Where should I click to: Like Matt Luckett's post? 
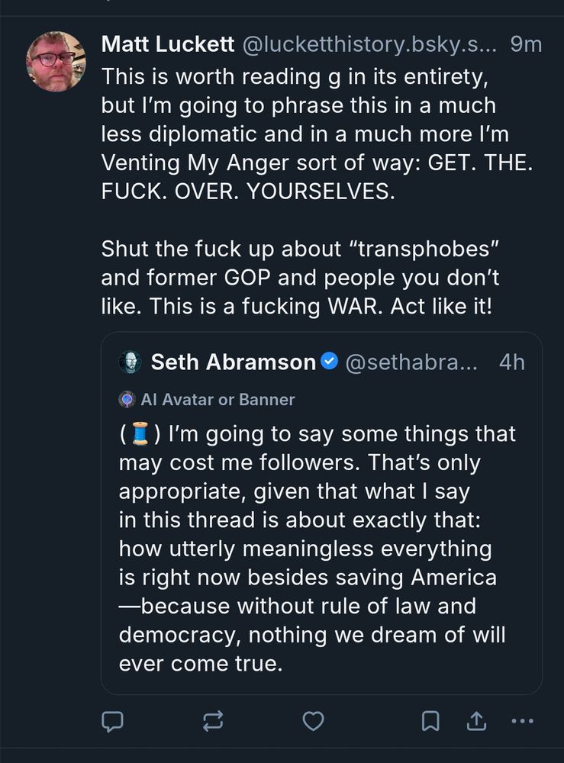[x=314, y=720]
